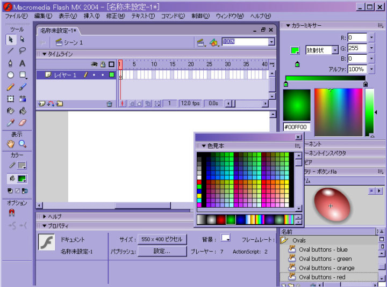387x287 pixels.
Task: Select the Eraser tool
Action: click(x=23, y=122)
